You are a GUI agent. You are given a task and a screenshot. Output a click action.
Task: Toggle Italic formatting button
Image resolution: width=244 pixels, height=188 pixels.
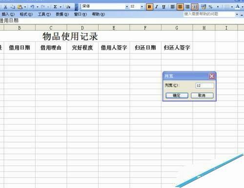click(157, 7)
